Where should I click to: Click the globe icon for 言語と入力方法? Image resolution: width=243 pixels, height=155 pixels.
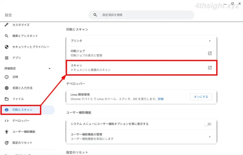7,88
